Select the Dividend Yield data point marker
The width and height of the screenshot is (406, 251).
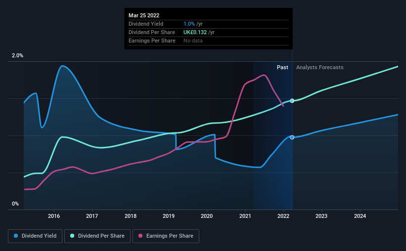[292, 137]
